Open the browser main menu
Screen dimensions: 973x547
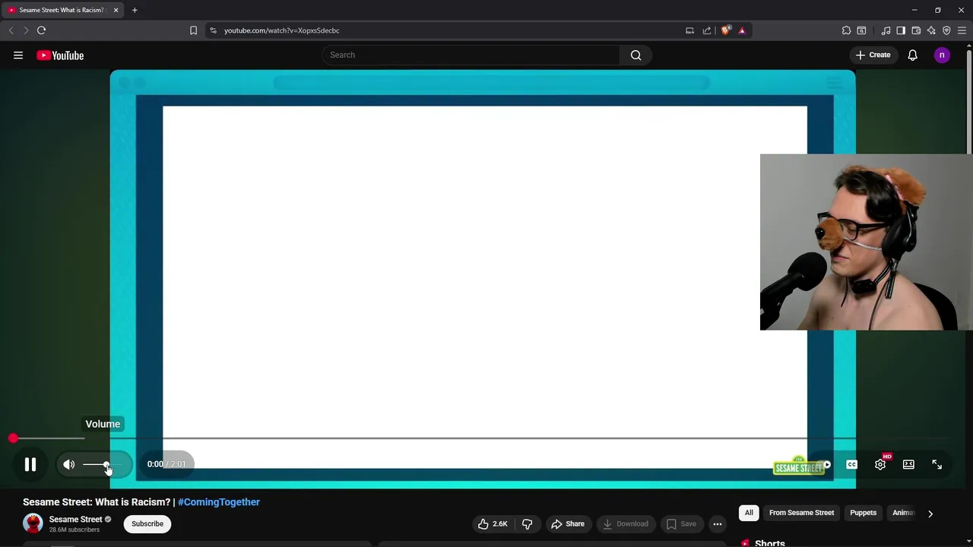(x=962, y=30)
